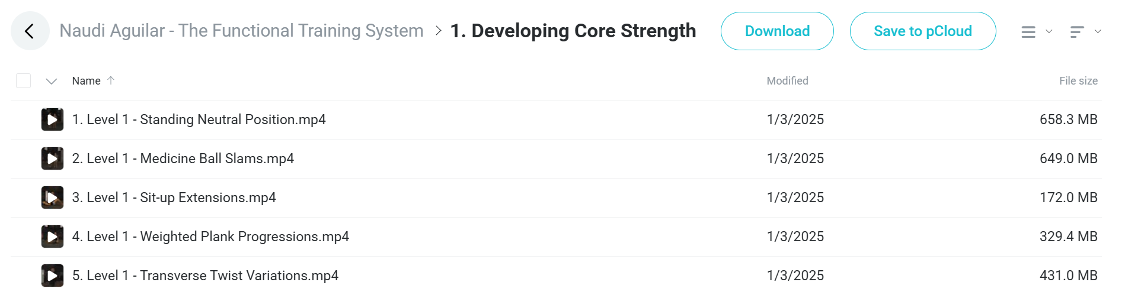This screenshot has width=1125, height=295.
Task: Click Save to pCloud button
Action: point(923,31)
